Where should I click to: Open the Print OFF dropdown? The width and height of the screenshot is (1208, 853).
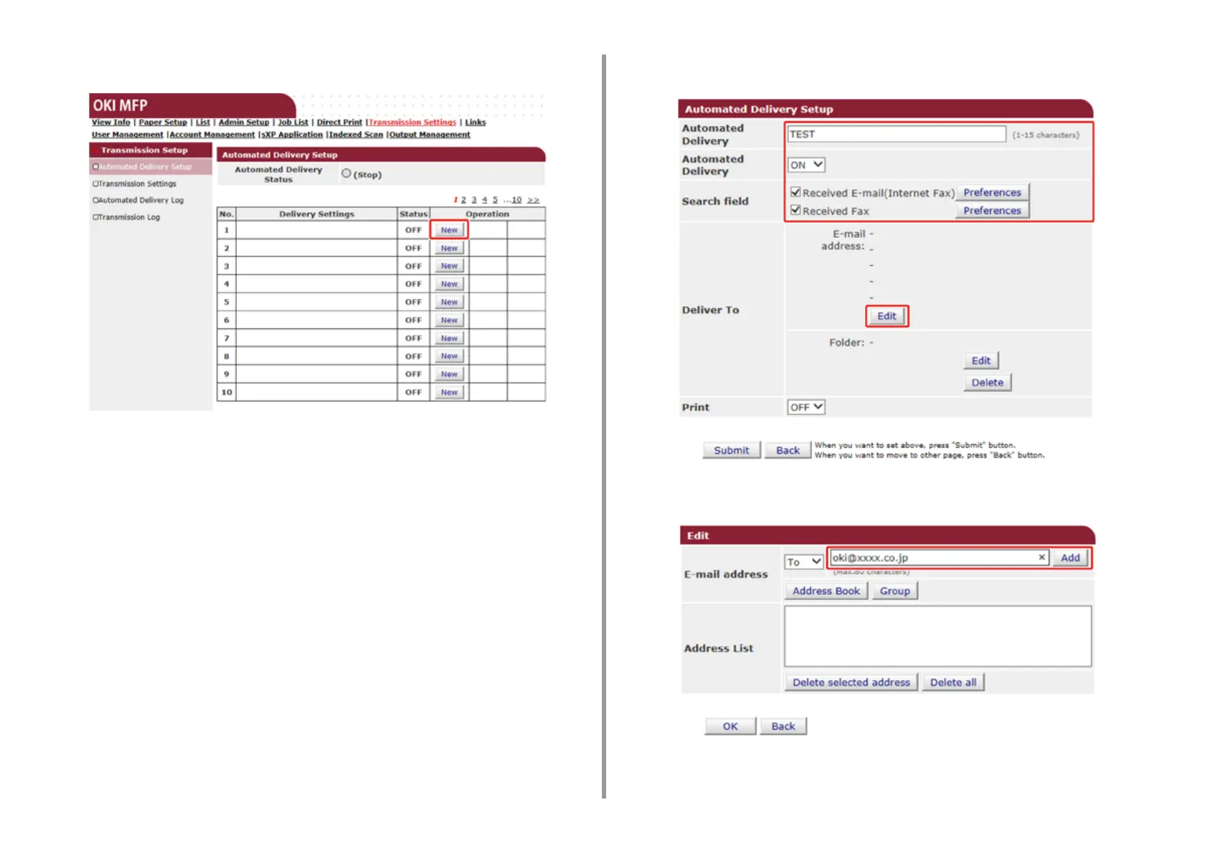tap(806, 407)
